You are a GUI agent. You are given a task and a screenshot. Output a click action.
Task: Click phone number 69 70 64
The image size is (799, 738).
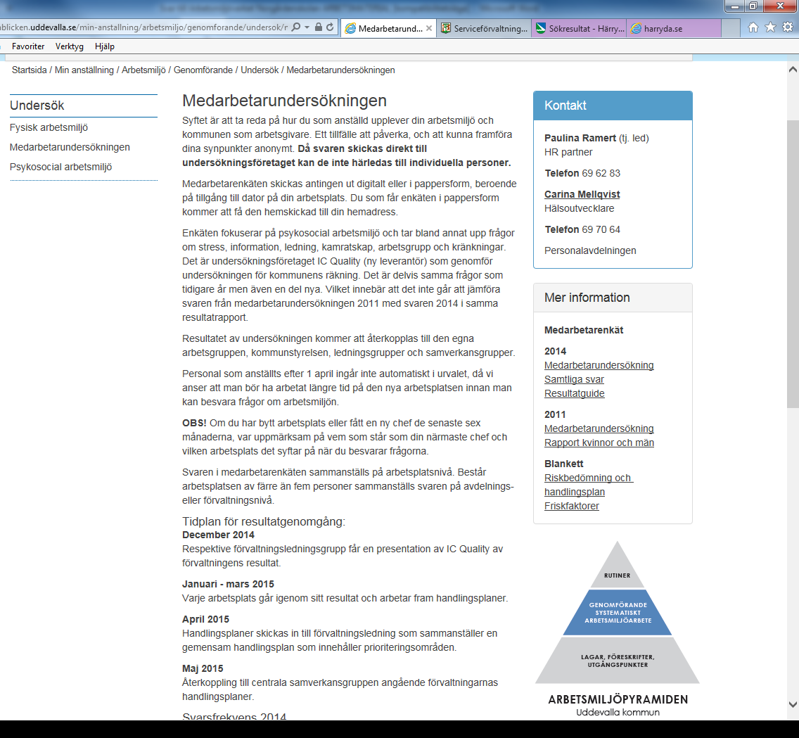coord(601,230)
